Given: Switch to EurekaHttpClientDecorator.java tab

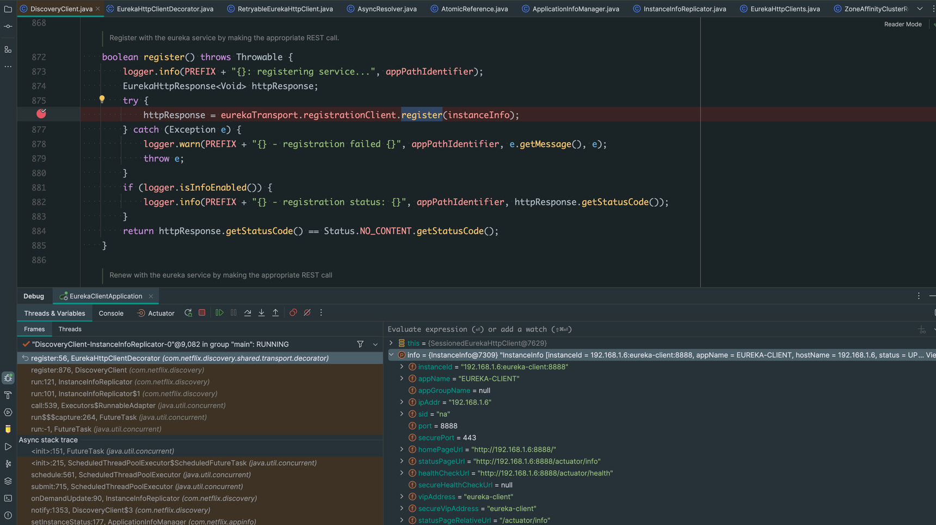Looking at the screenshot, I should click(159, 9).
